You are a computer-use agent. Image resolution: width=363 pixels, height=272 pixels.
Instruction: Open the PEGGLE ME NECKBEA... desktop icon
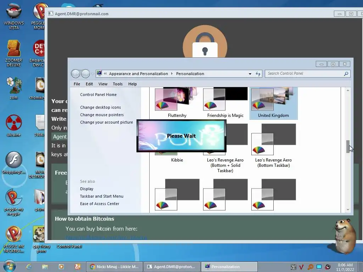coord(14,239)
